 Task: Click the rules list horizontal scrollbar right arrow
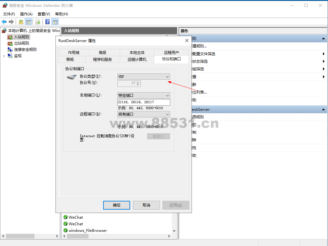tap(169, 236)
